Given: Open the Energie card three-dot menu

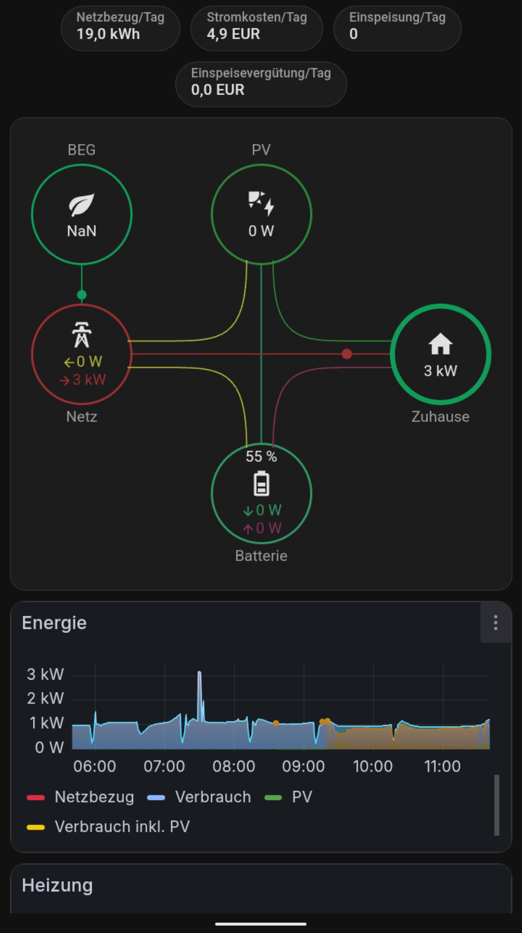Looking at the screenshot, I should pos(495,623).
